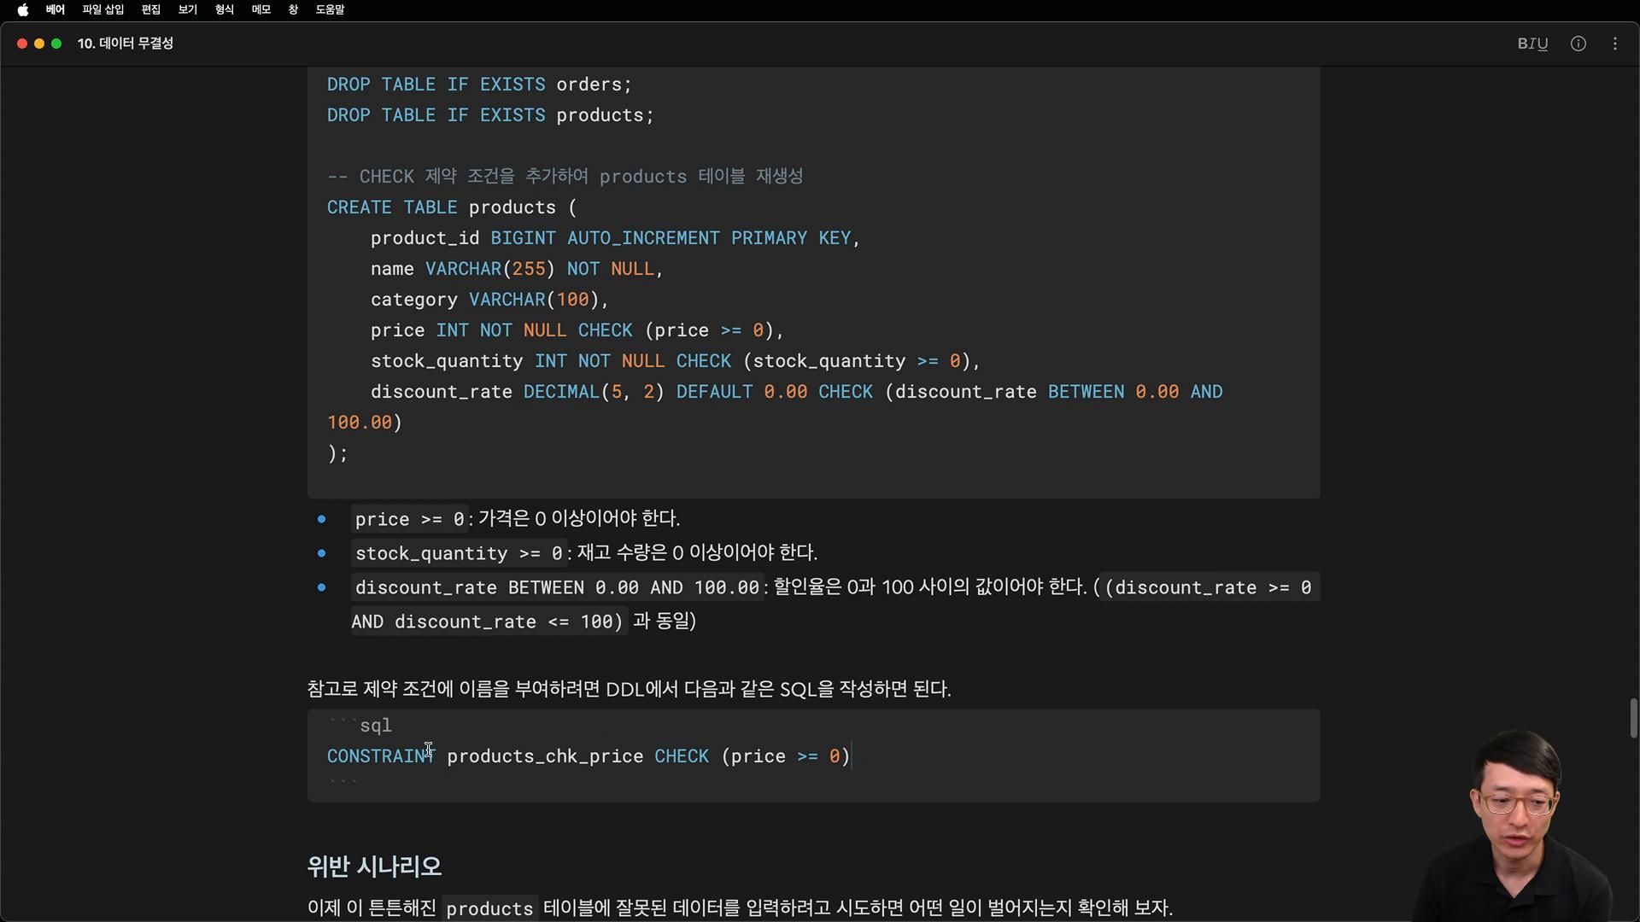Open the 창 menu

click(293, 9)
